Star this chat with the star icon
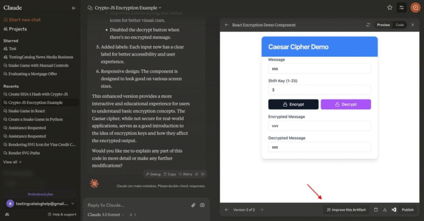The width and height of the screenshot is (424, 221). pos(390,8)
